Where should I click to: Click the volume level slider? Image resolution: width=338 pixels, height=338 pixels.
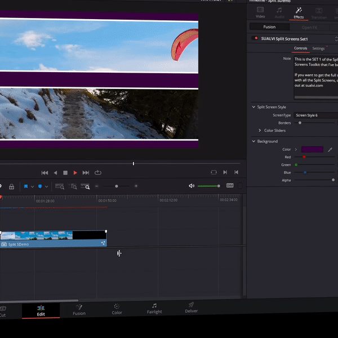click(x=208, y=186)
